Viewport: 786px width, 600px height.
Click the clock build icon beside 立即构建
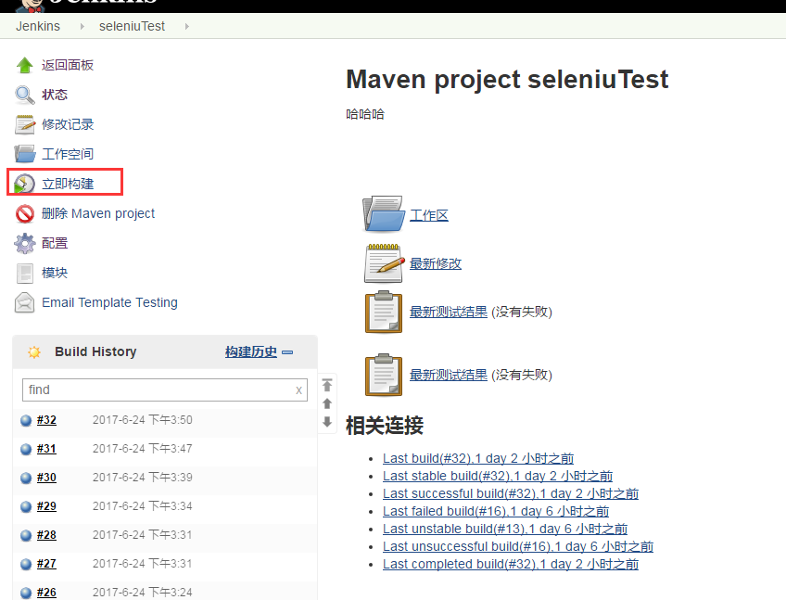[24, 184]
